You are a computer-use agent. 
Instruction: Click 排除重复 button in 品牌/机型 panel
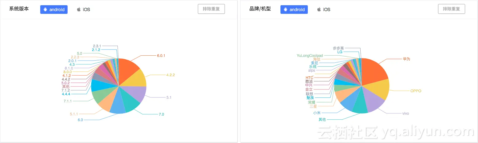pos(452,9)
